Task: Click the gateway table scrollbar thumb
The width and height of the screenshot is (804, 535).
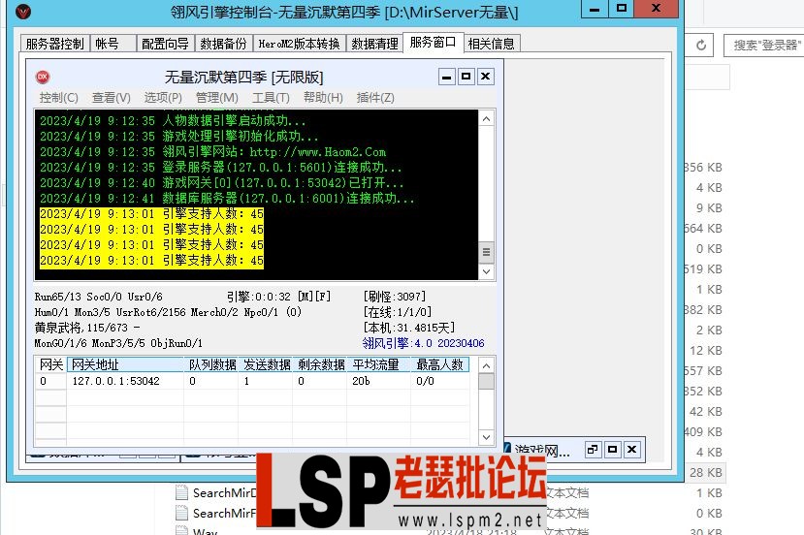Action: pos(487,381)
